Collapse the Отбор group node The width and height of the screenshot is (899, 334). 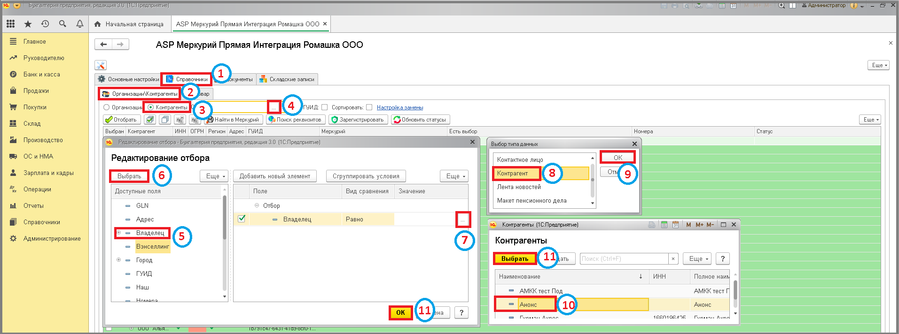[x=257, y=205]
